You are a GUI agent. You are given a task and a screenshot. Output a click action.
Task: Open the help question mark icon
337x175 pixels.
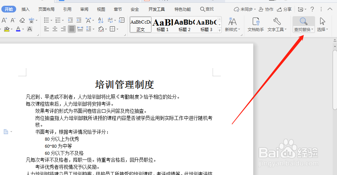(312, 9)
